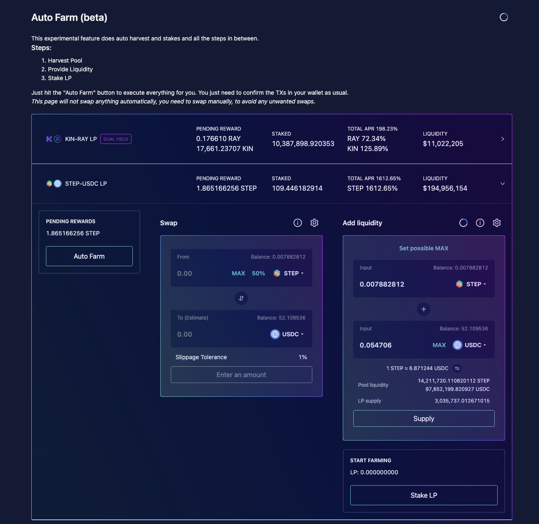This screenshot has height=524, width=539.
Task: Click the Supply button
Action: tap(423, 418)
